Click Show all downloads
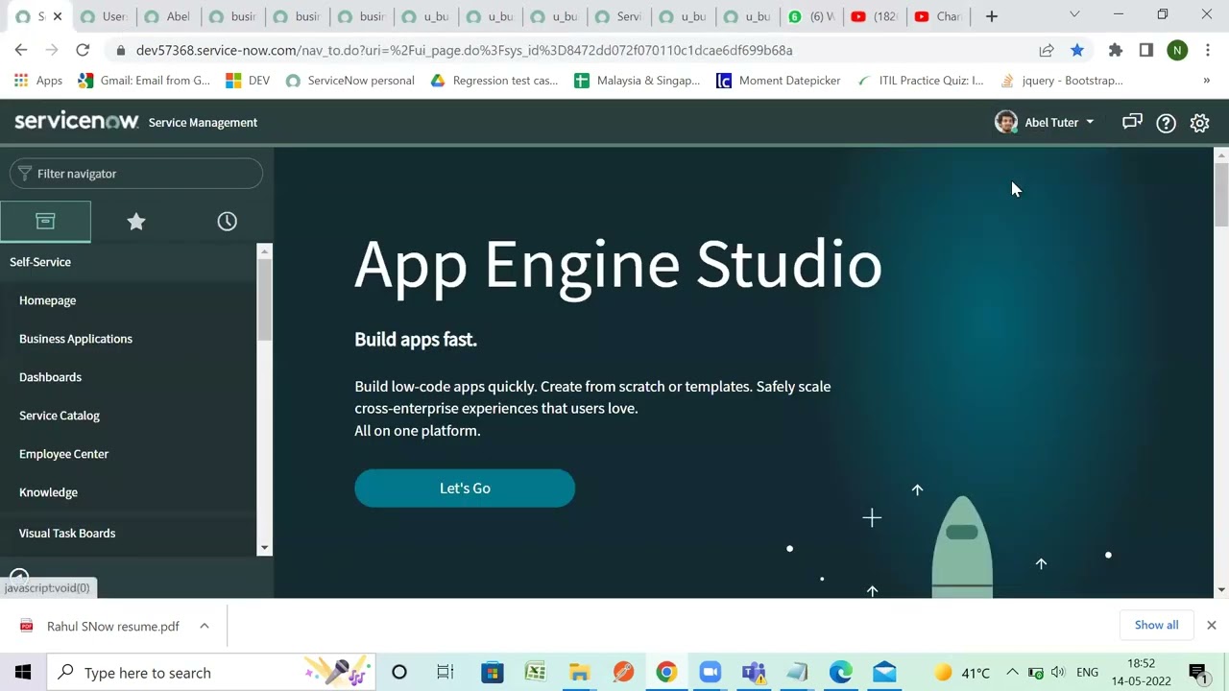This screenshot has width=1229, height=691. point(1156,625)
